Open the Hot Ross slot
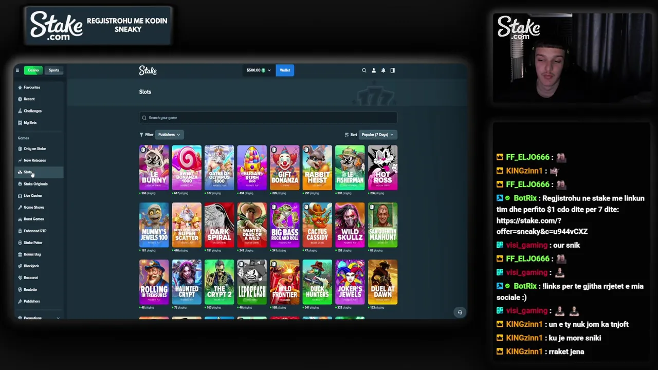Screen dimensions: 658x370 click(382, 168)
